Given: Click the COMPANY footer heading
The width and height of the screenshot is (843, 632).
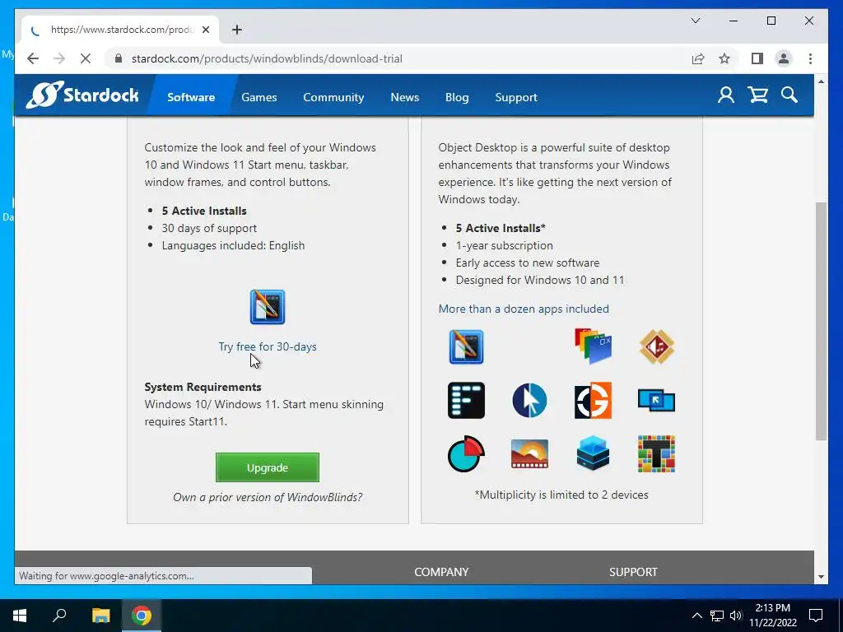Looking at the screenshot, I should (x=441, y=572).
